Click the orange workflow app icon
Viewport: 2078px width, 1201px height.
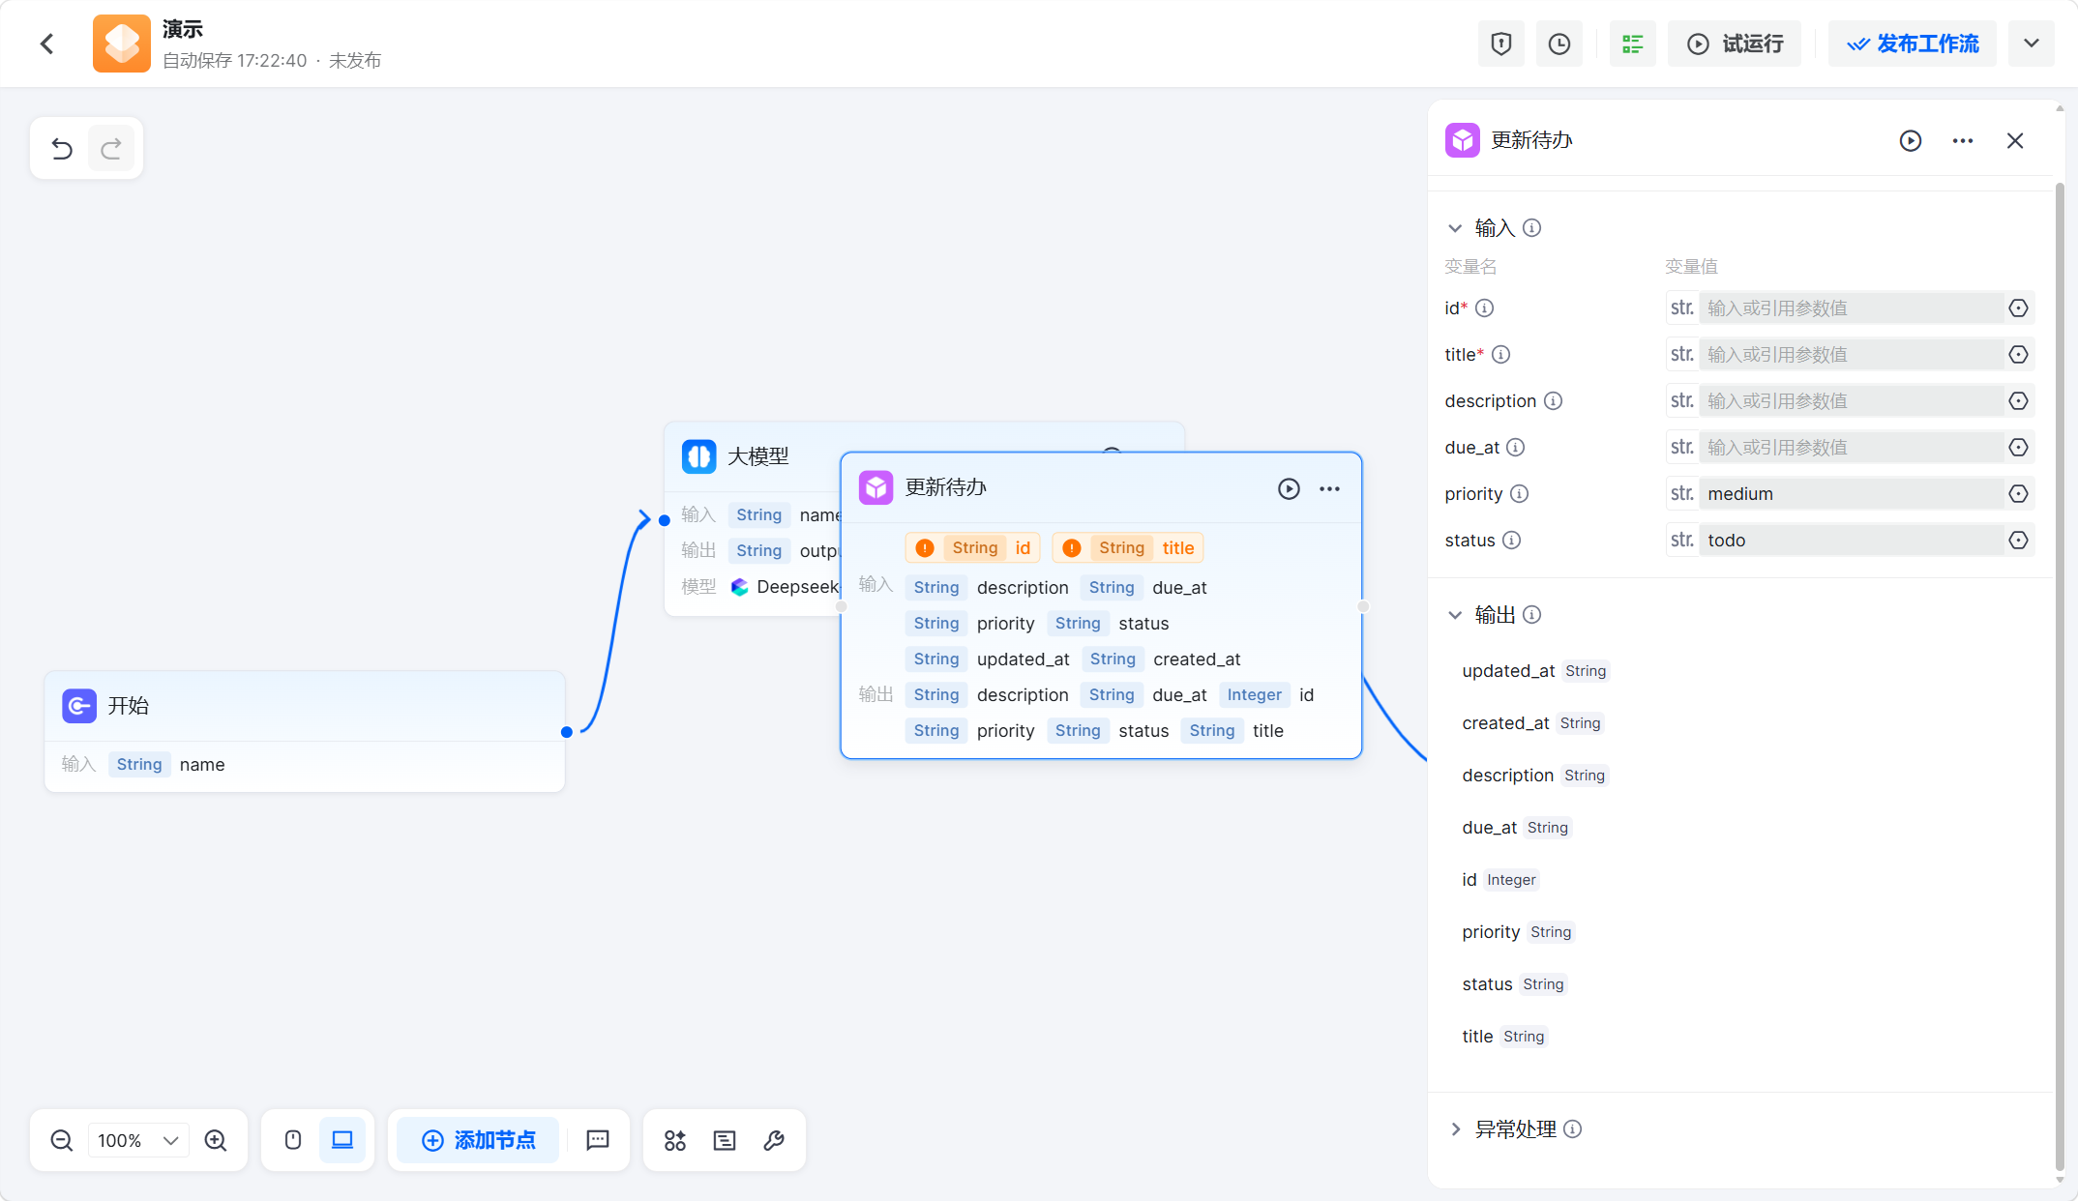122,44
